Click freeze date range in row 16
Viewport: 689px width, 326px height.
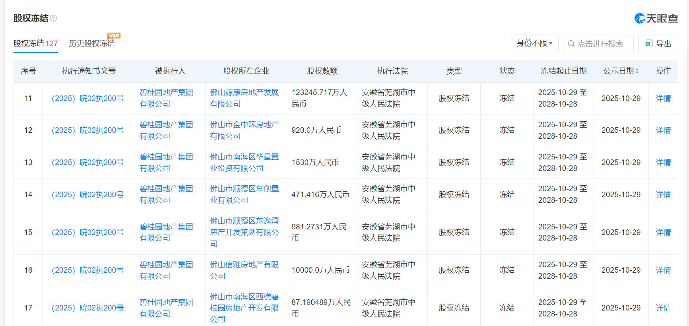563,270
